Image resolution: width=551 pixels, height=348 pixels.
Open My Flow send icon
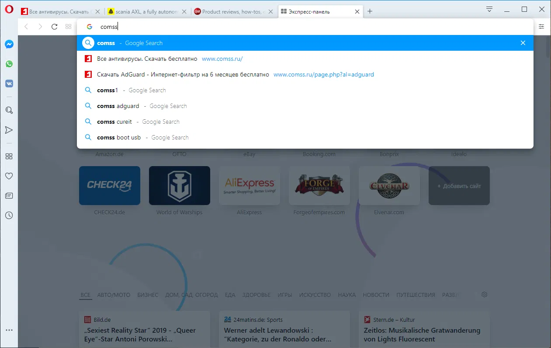click(9, 130)
